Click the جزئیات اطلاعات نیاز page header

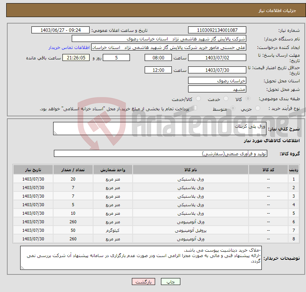277,10
